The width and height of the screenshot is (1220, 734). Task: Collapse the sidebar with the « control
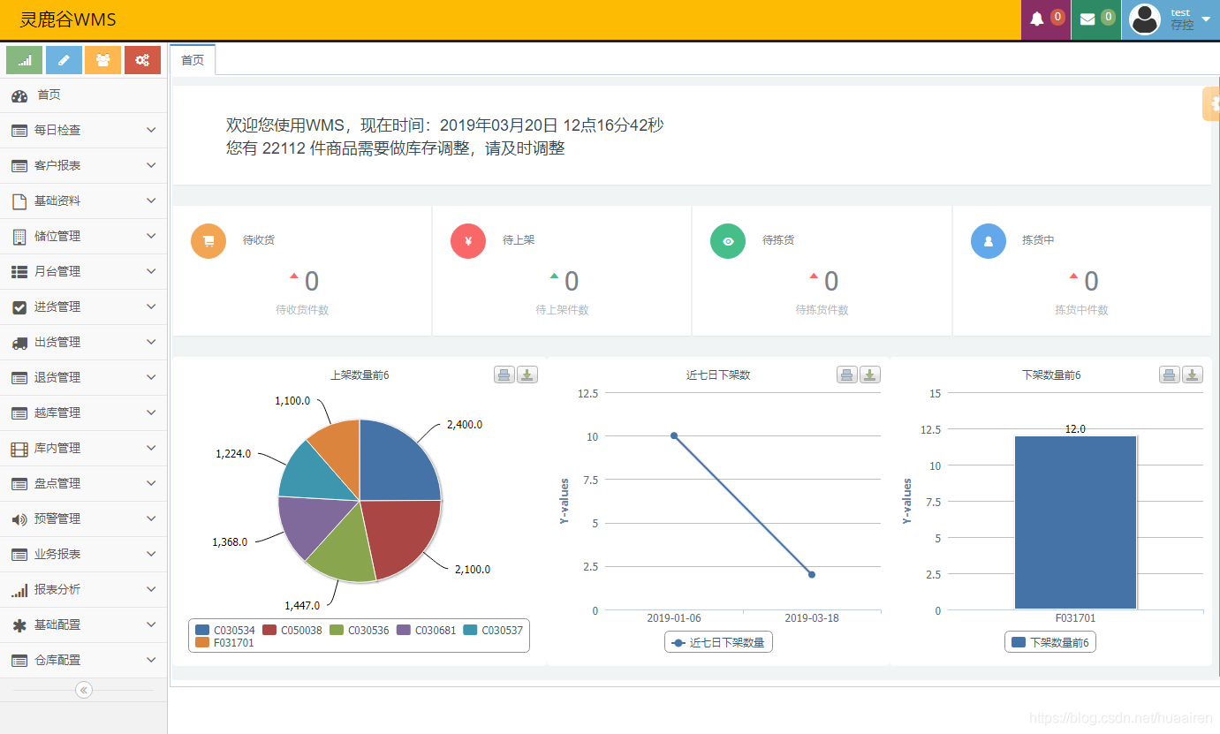pos(83,690)
